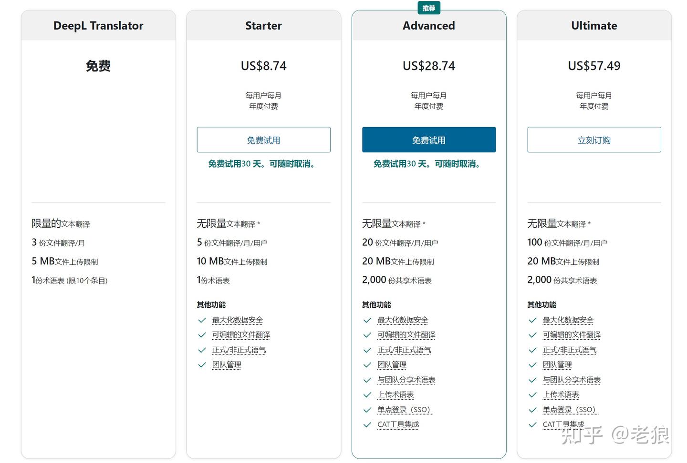Click 上传术语表 under the Advanced plan
The width and height of the screenshot is (687, 463).
(396, 395)
